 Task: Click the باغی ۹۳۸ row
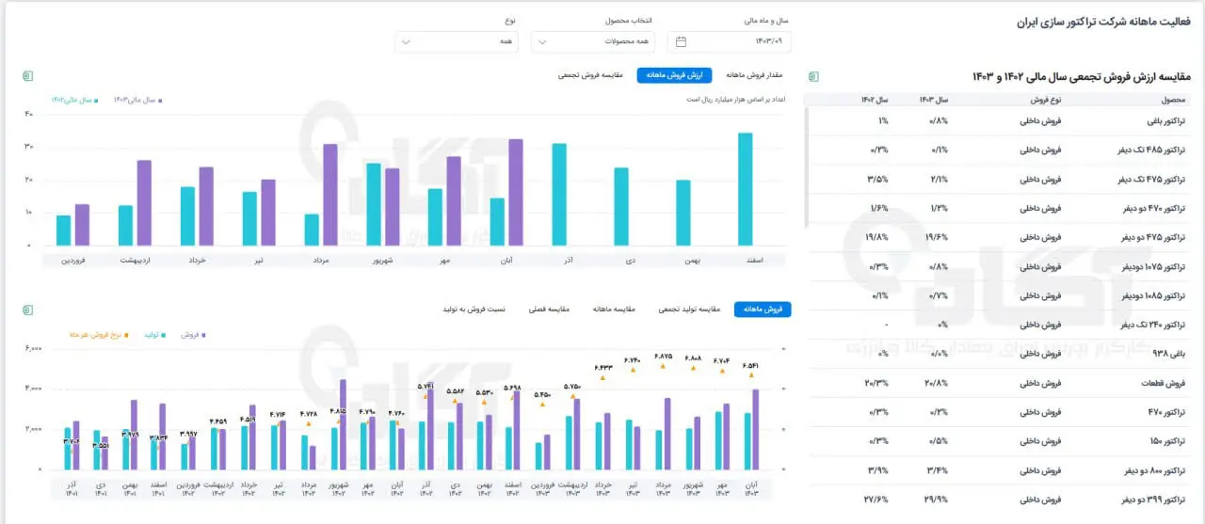click(x=1001, y=355)
